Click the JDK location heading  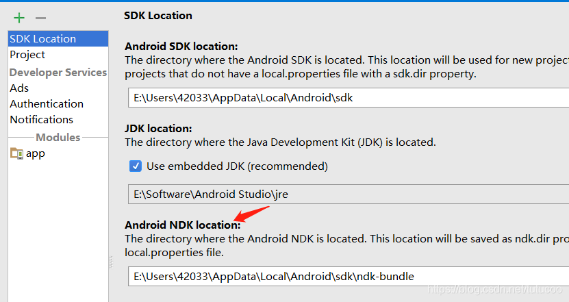coord(159,129)
